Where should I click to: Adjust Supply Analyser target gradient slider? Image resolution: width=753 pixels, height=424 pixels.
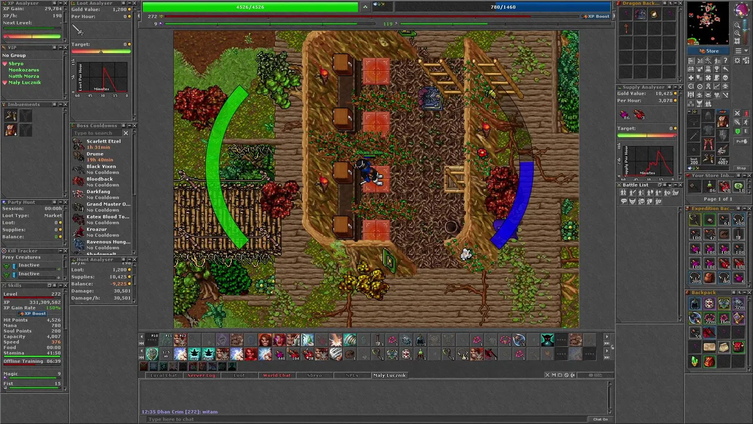tap(647, 135)
